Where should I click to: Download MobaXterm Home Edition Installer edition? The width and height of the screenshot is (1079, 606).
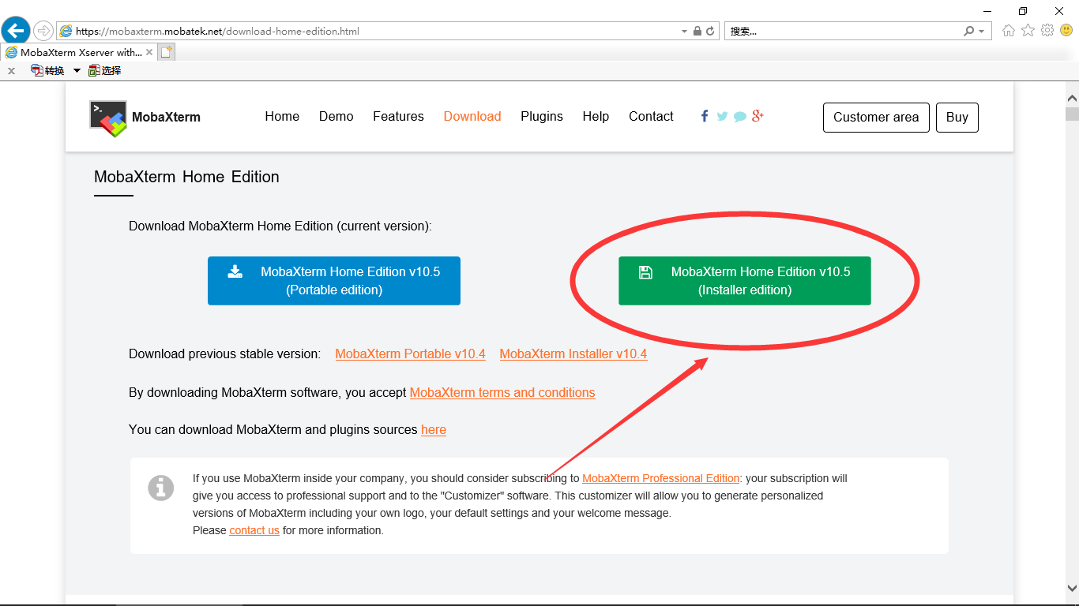coord(744,281)
